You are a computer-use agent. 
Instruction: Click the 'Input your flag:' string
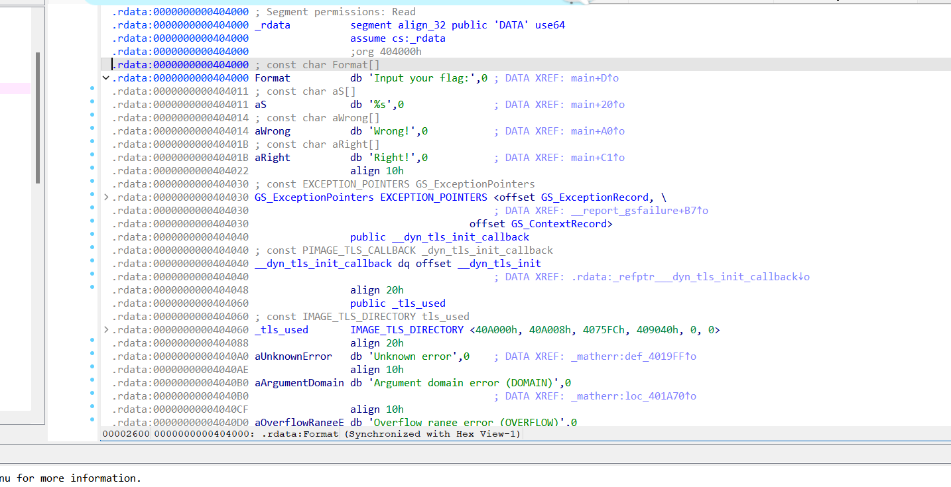tap(422, 78)
